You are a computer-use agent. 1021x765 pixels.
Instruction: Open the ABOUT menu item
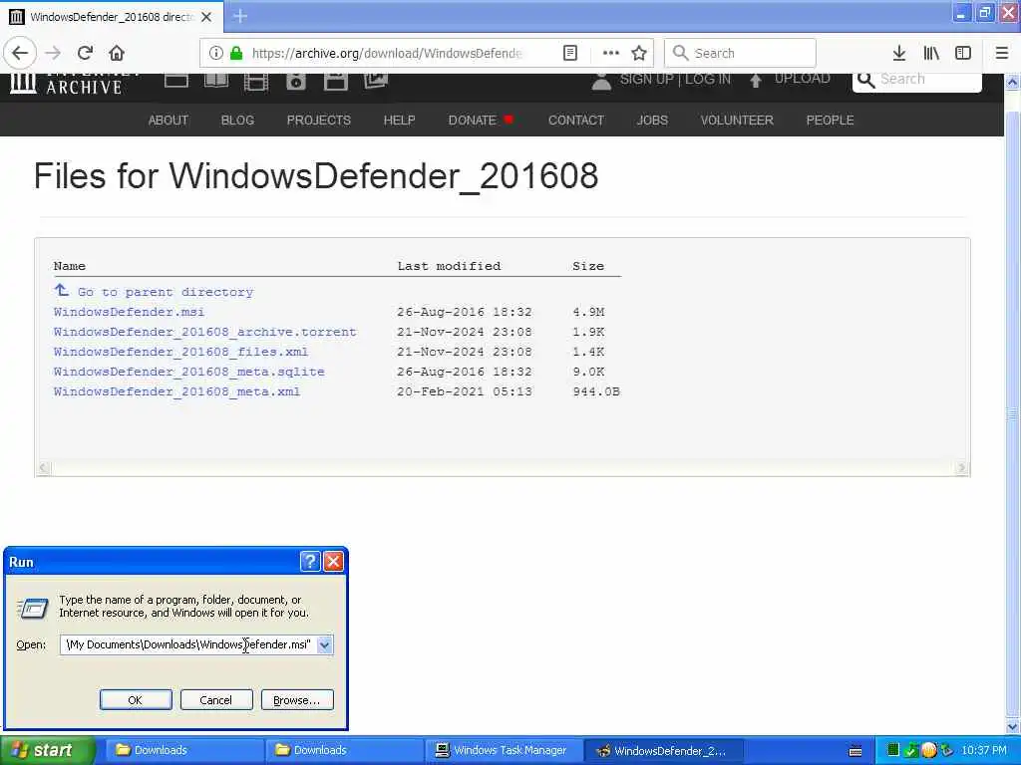point(168,121)
